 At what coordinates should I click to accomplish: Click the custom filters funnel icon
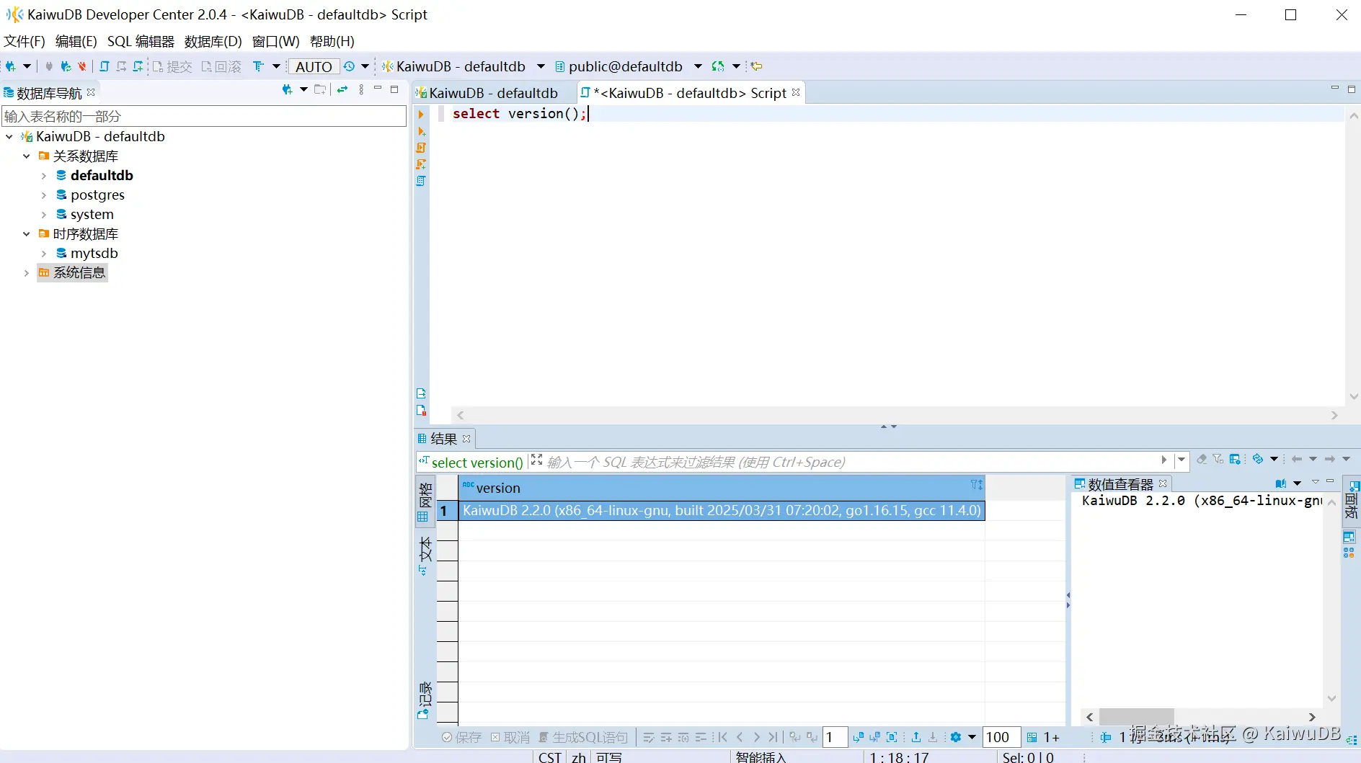1218,459
